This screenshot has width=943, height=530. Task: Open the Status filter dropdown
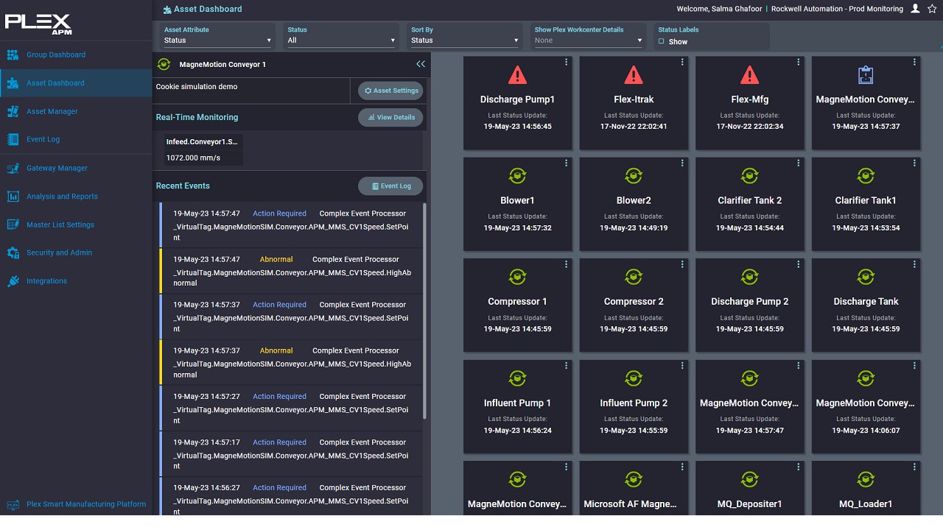tap(341, 40)
